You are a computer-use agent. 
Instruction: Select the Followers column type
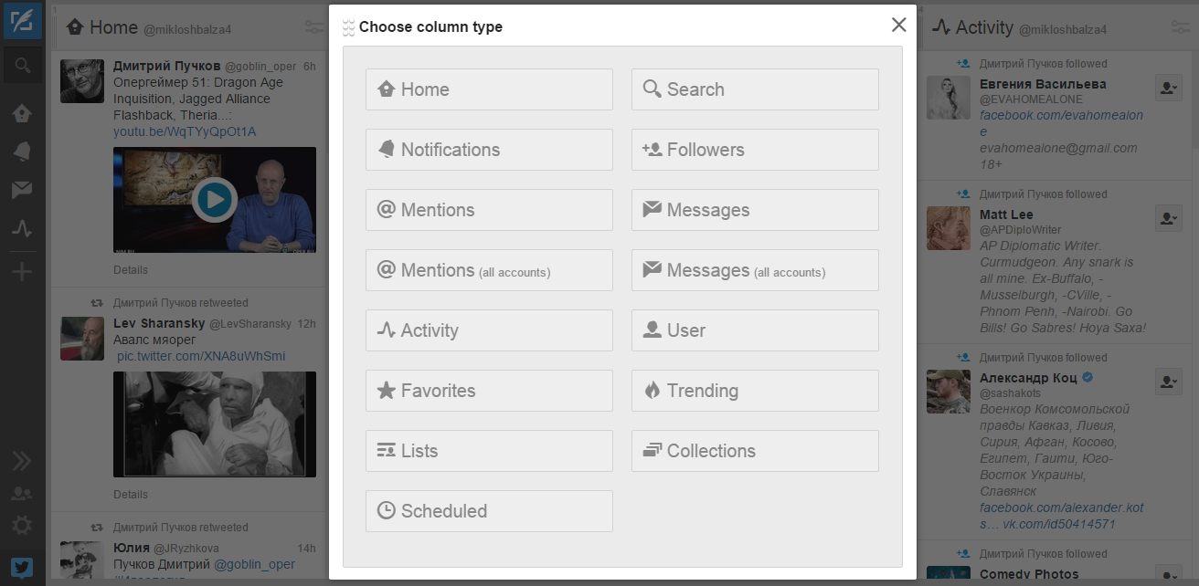pos(755,150)
